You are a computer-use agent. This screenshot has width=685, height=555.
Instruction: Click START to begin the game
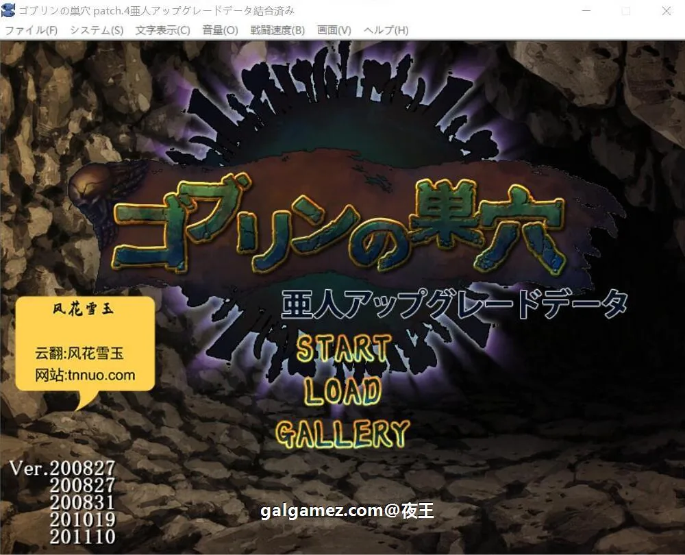344,348
